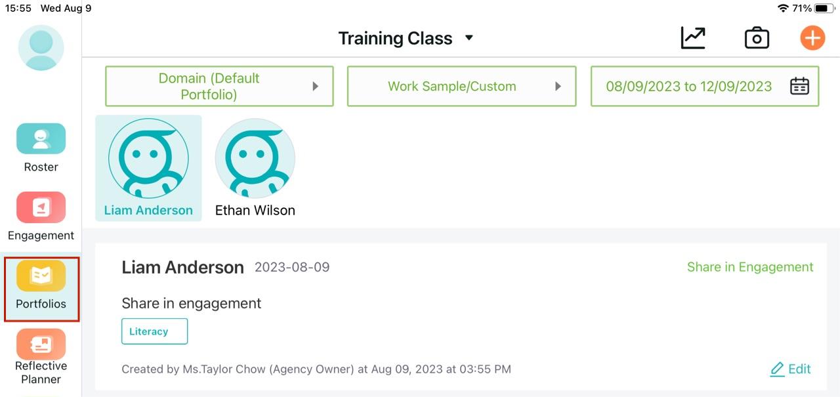Select the Portfolios sidebar icon
The image size is (840, 397).
pyautogui.click(x=41, y=276)
